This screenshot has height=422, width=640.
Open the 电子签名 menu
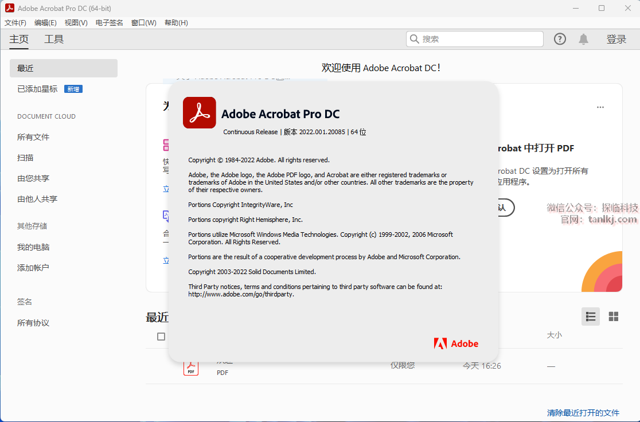[x=110, y=23]
